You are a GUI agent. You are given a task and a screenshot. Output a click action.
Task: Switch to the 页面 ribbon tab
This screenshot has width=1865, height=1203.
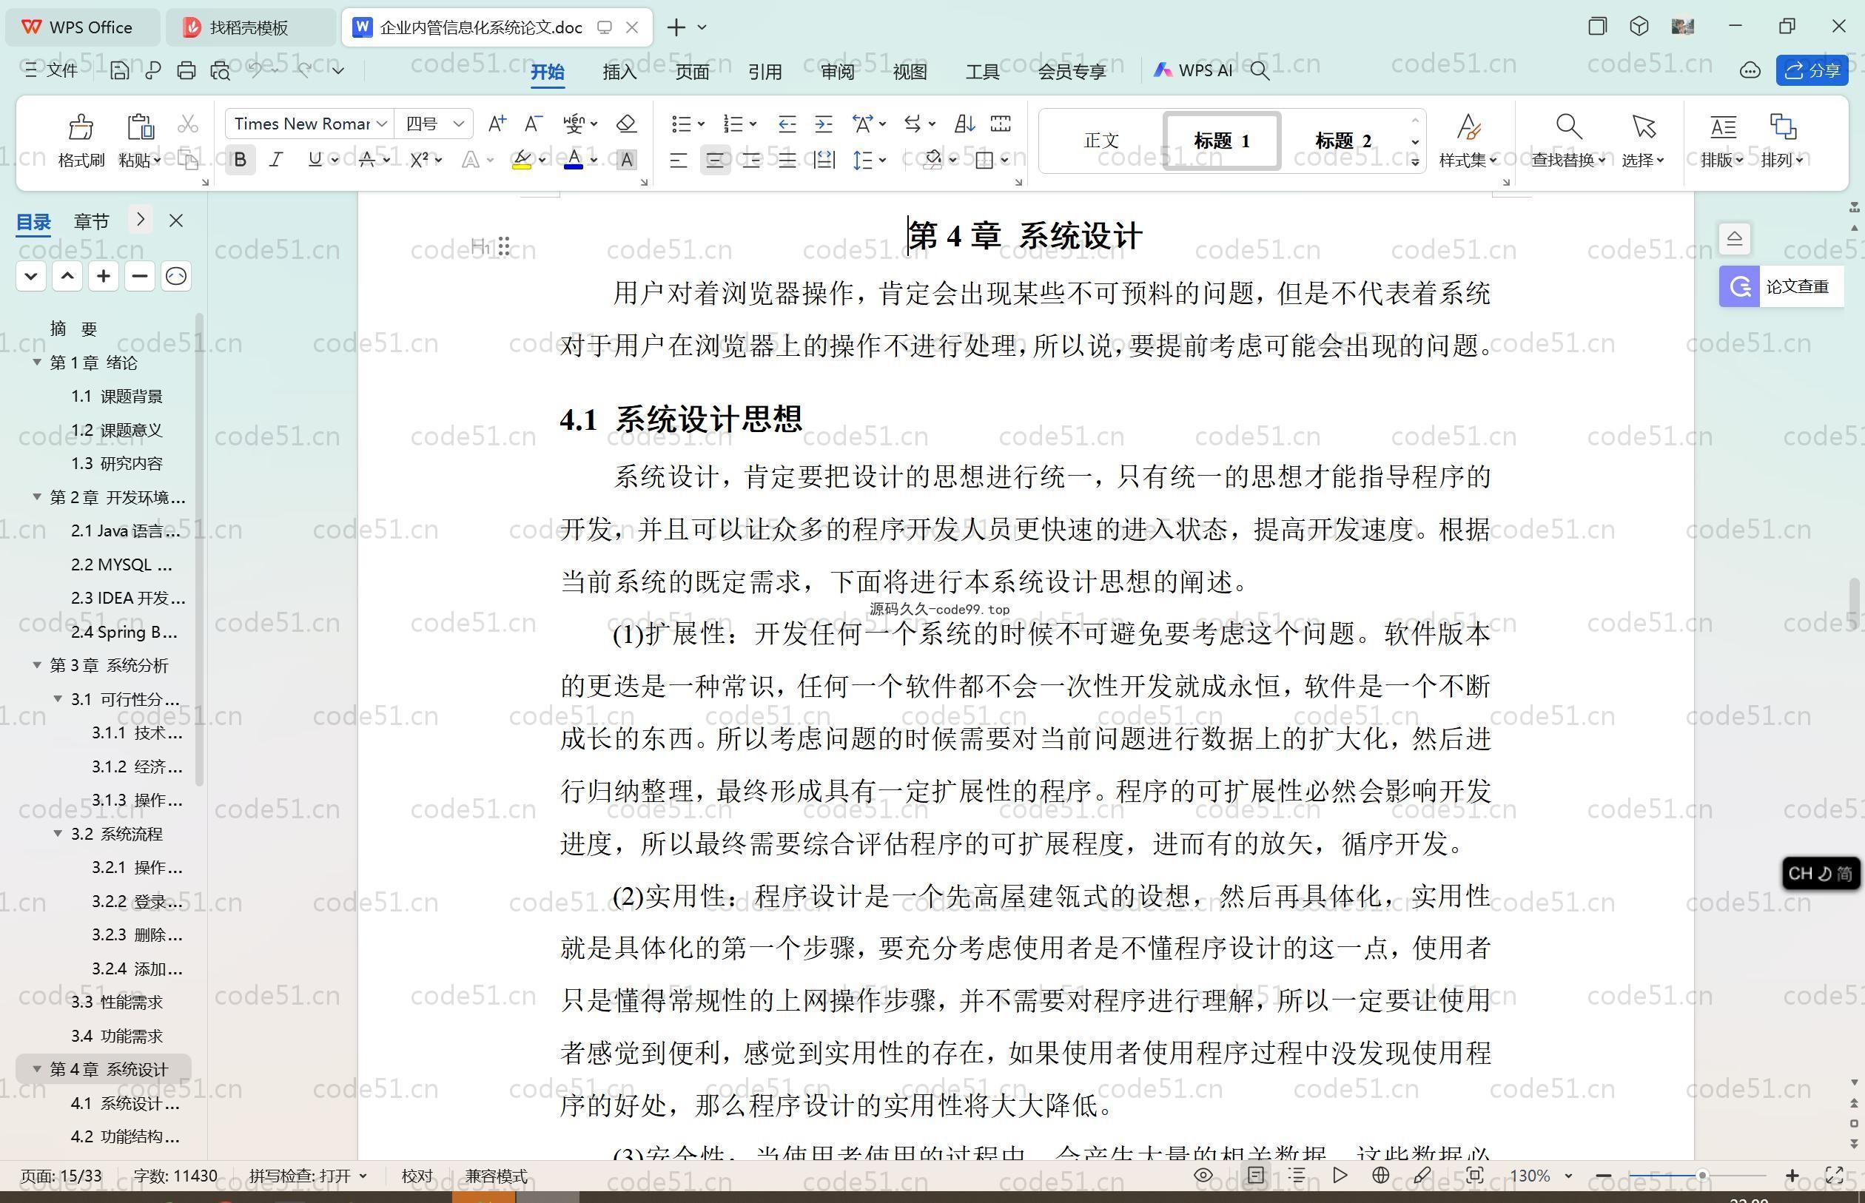[x=692, y=71]
